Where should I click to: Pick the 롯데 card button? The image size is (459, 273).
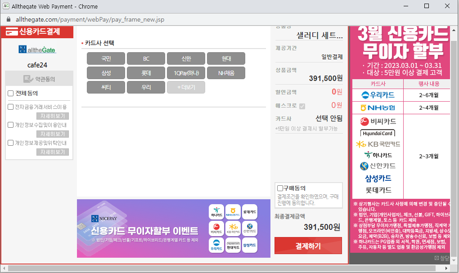pos(146,73)
